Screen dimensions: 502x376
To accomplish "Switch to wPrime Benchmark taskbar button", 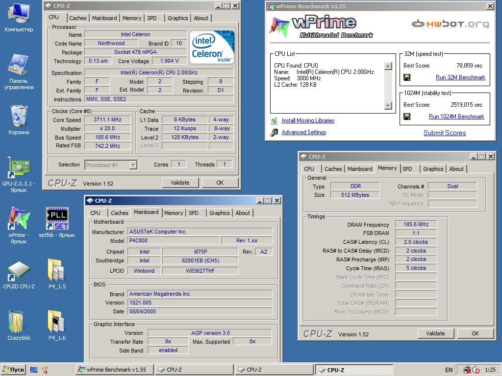I will click(115, 370).
